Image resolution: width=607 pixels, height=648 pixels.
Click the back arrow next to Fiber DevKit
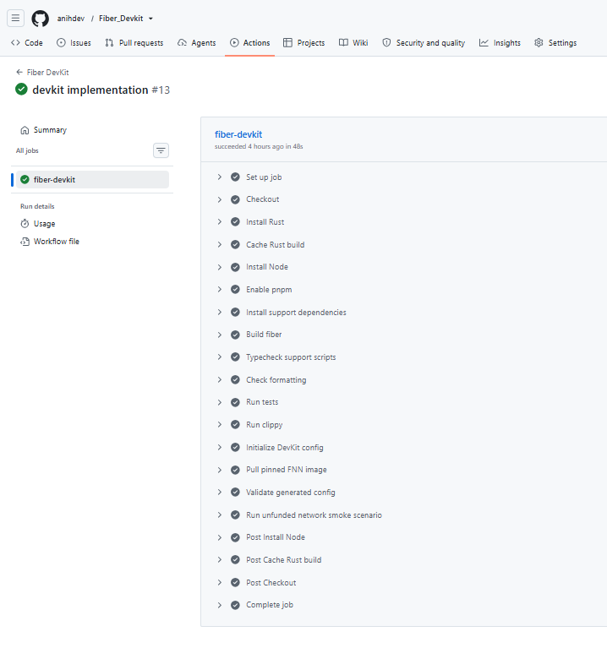click(x=19, y=73)
